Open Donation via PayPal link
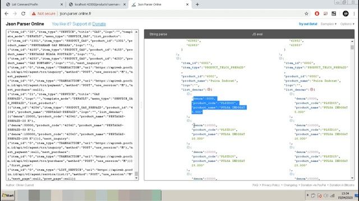This screenshot has height=201, width=359. tap(313, 185)
